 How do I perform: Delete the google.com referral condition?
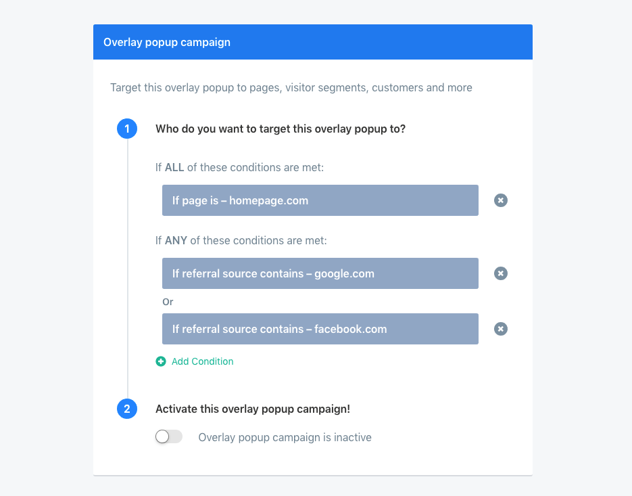[500, 273]
